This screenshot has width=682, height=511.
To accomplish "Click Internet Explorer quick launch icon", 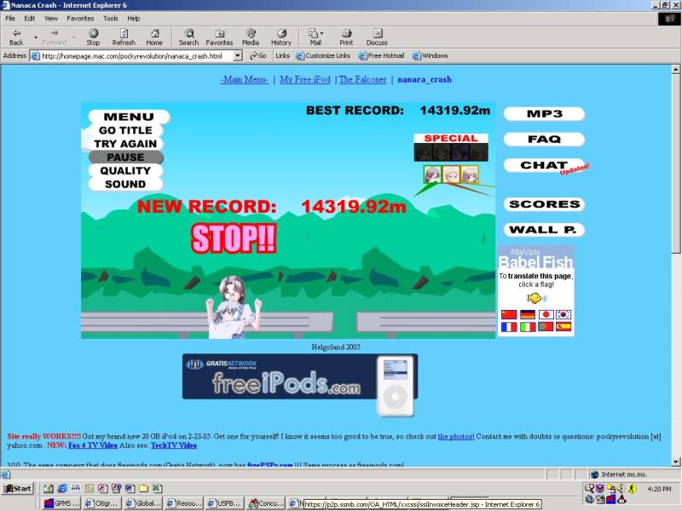I will point(62,488).
